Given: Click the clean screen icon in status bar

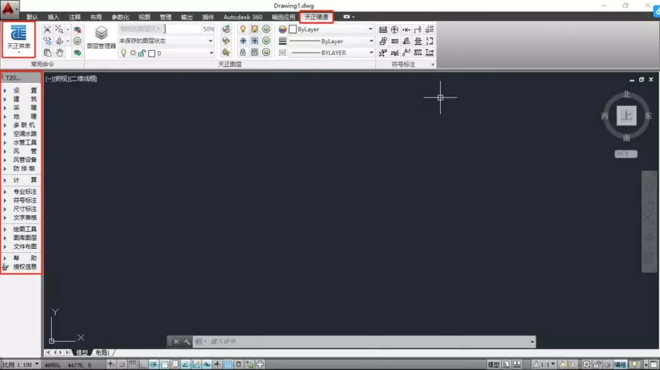Looking at the screenshot, I should (653, 365).
